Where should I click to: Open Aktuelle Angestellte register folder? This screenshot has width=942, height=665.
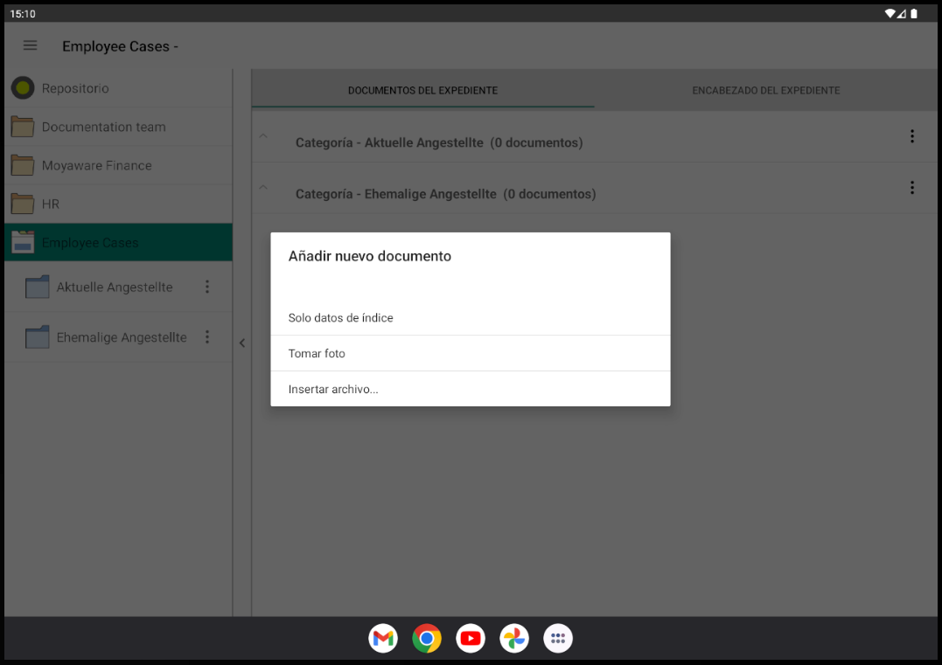point(114,287)
